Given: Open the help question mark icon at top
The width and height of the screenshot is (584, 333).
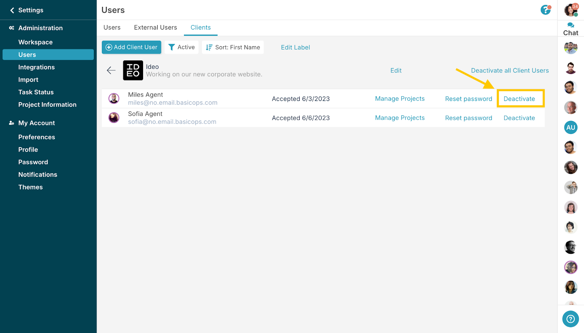Looking at the screenshot, I should [x=546, y=10].
